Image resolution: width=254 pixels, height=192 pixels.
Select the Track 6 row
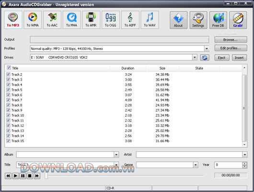pos(124,95)
